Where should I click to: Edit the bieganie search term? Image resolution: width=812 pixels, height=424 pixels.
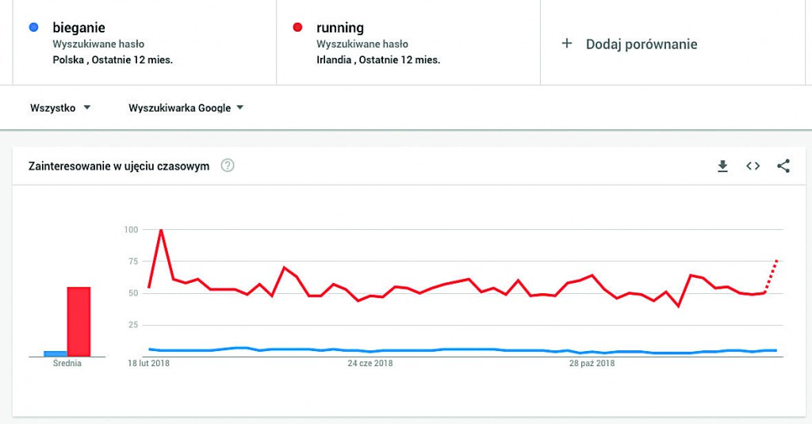(79, 28)
